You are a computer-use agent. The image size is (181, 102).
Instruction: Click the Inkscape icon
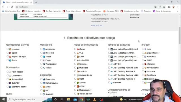145,71
